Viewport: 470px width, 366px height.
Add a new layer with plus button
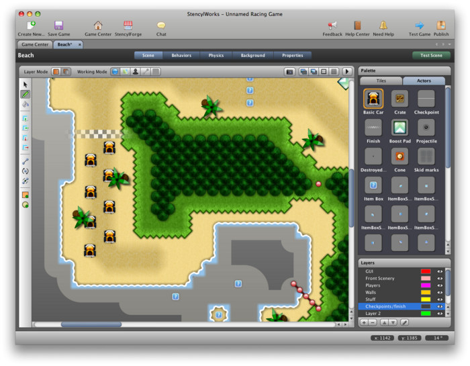(364, 322)
